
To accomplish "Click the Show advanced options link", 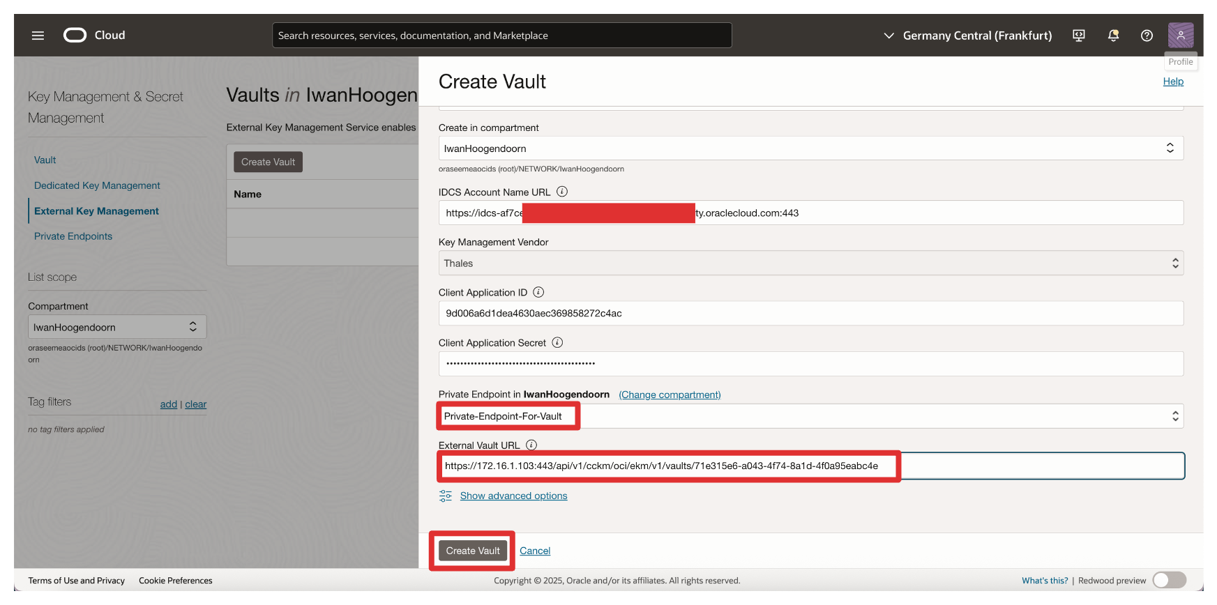I will point(513,496).
